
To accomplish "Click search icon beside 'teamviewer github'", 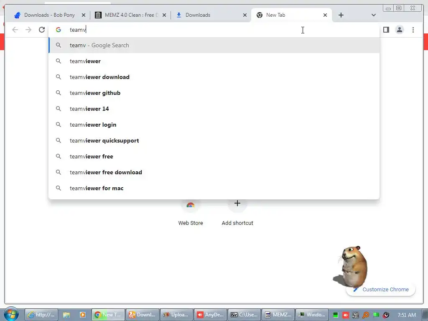I will point(59,93).
